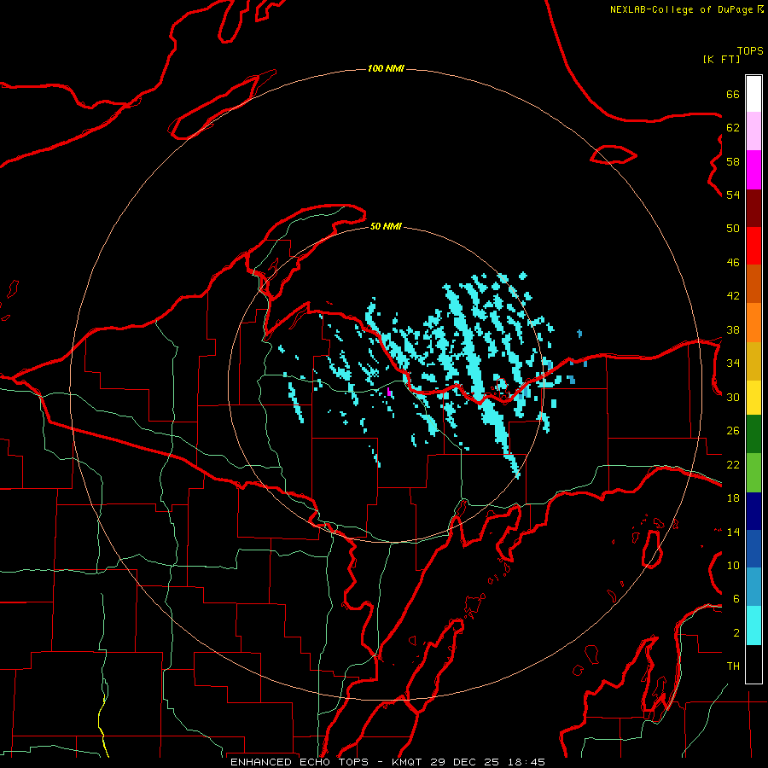Click the 22 legend scale value

click(x=733, y=464)
